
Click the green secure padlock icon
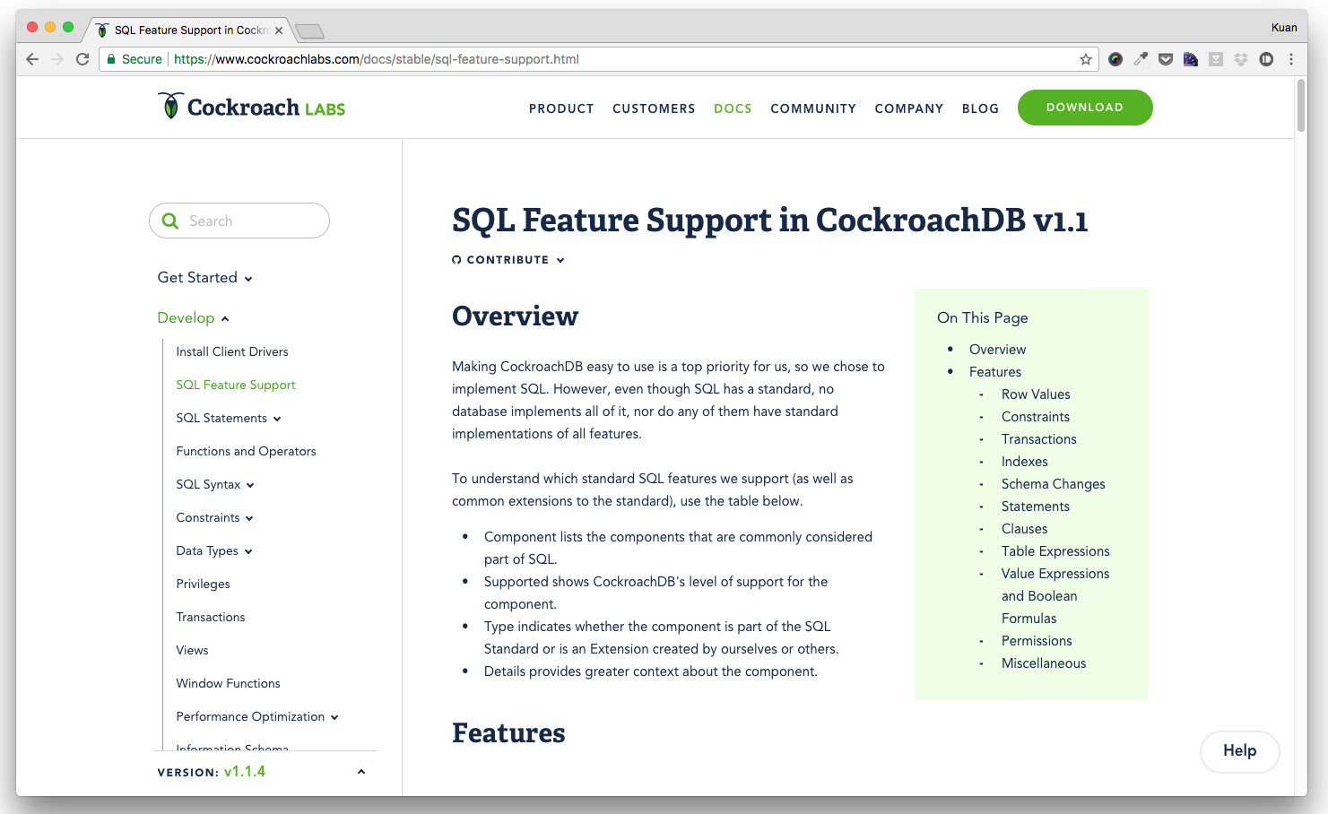pos(111,59)
